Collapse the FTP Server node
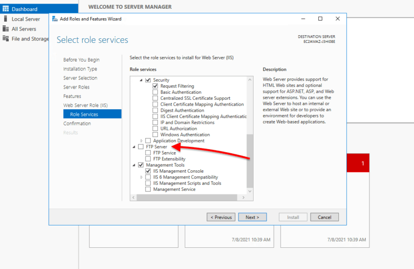The width and height of the screenshot is (414, 269). click(134, 147)
